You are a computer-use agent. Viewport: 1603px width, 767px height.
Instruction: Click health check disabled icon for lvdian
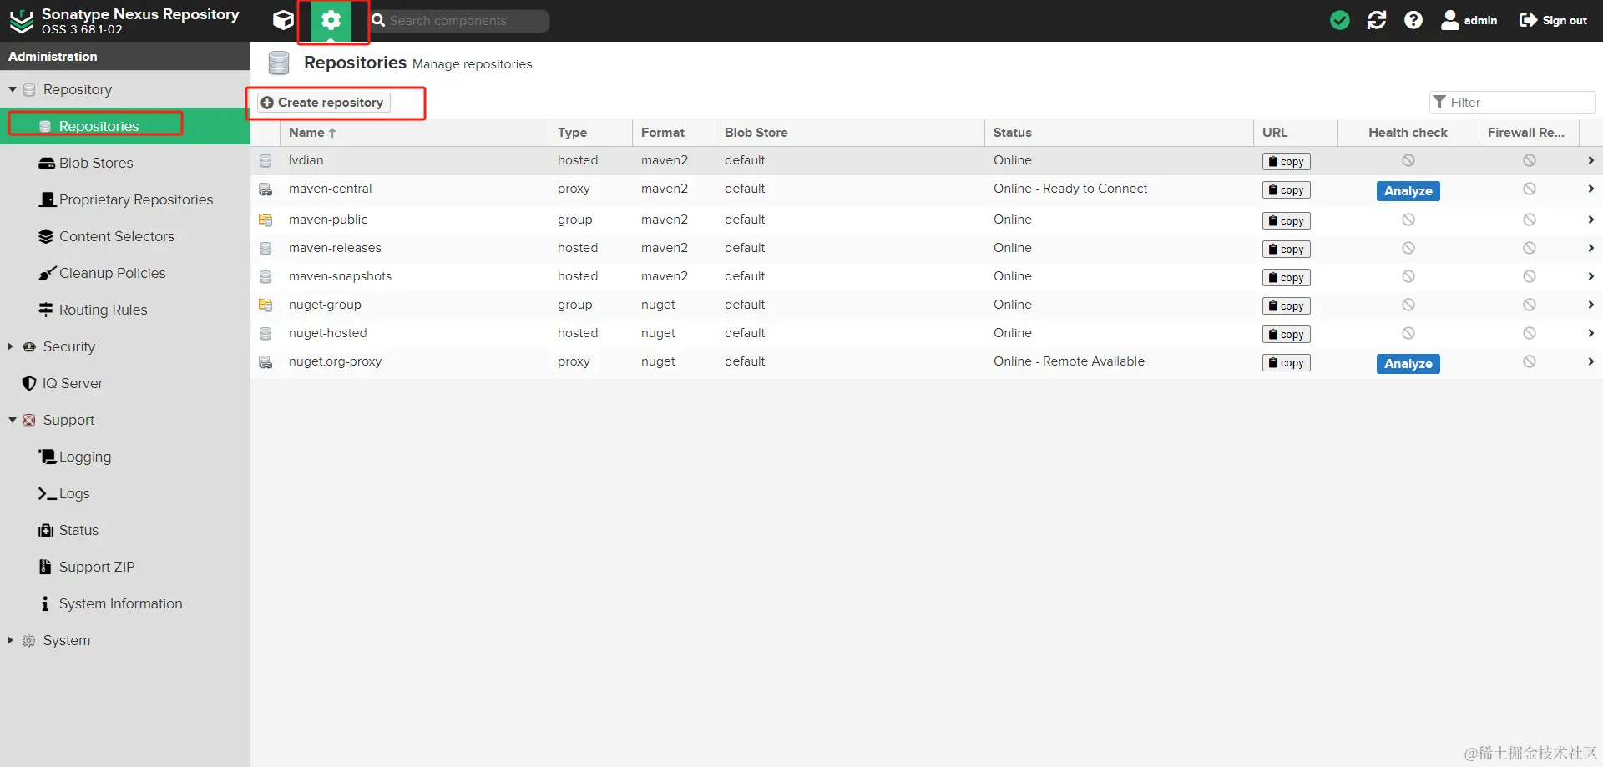[1408, 160]
